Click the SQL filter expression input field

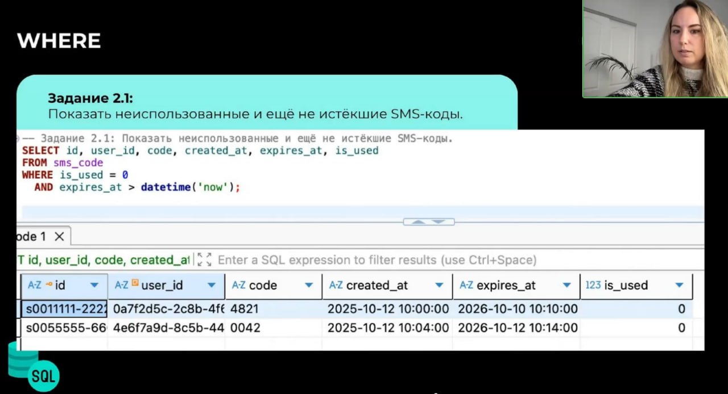[x=377, y=260]
